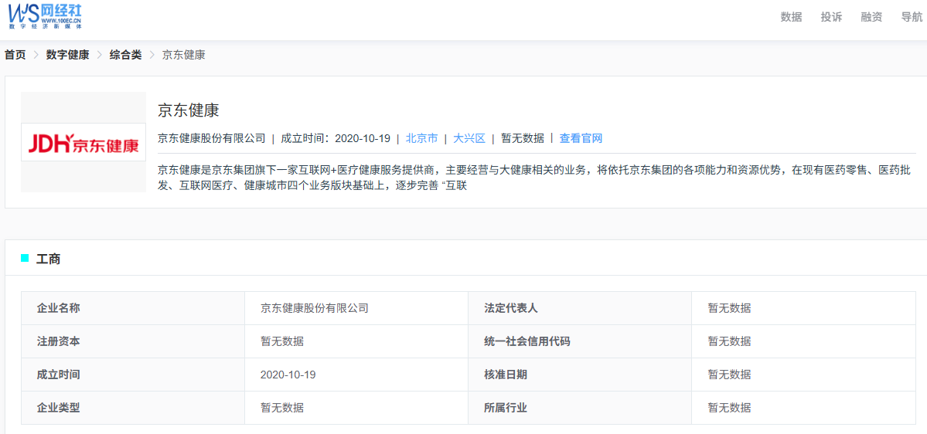Click the 网经社 site logo
This screenshot has height=434, width=927.
coord(46,16)
